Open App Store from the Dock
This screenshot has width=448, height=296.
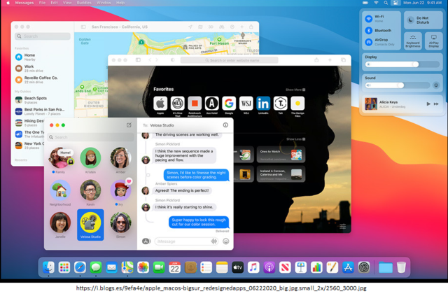pos(348,268)
